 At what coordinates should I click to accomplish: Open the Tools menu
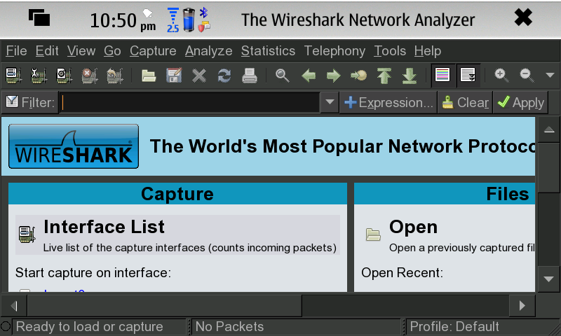[390, 51]
